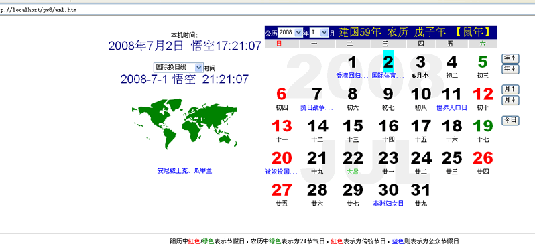The width and height of the screenshot is (535, 252).
Task: Select date 31 in the calendar
Action: (420, 190)
